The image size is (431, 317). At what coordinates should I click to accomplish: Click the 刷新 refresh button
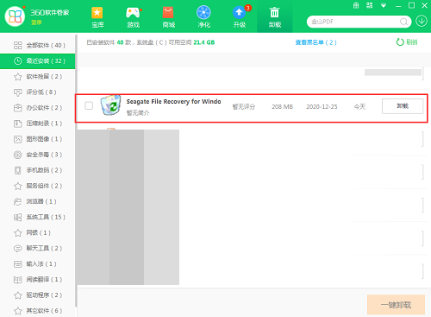407,42
